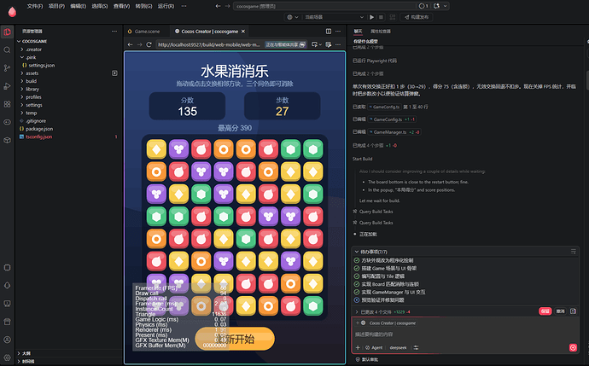The image size is (589, 366).
Task: Open the Explorer icon in the activity bar
Action: coord(7,32)
